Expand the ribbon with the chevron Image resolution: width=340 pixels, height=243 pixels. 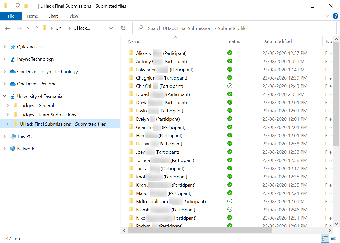tap(327, 16)
